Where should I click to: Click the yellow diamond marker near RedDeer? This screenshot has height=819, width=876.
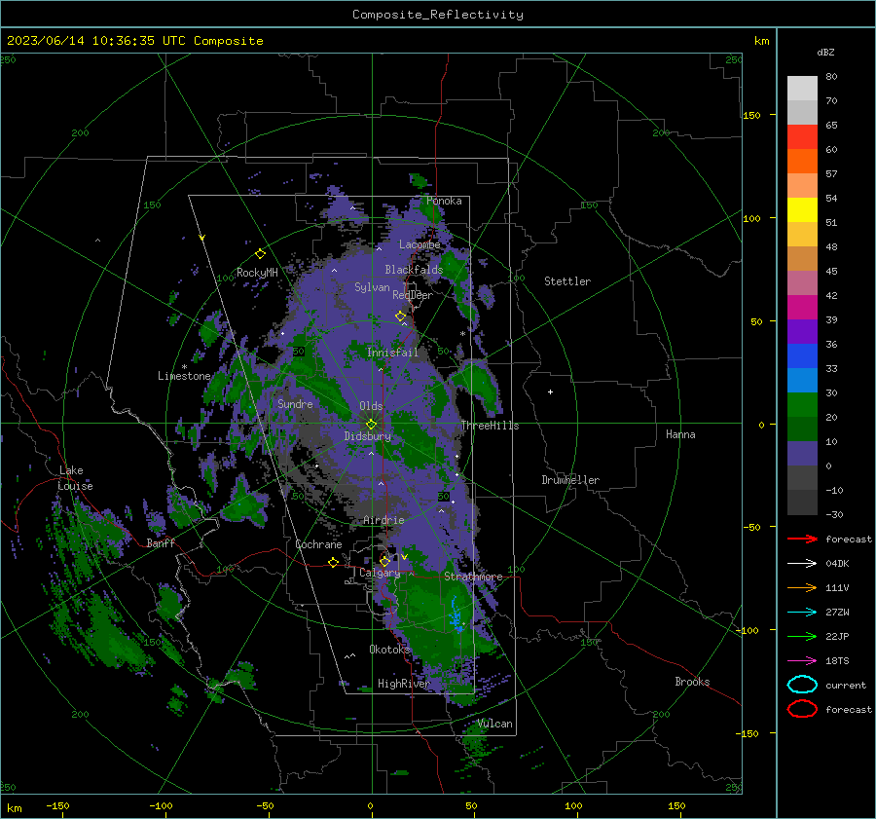(400, 316)
